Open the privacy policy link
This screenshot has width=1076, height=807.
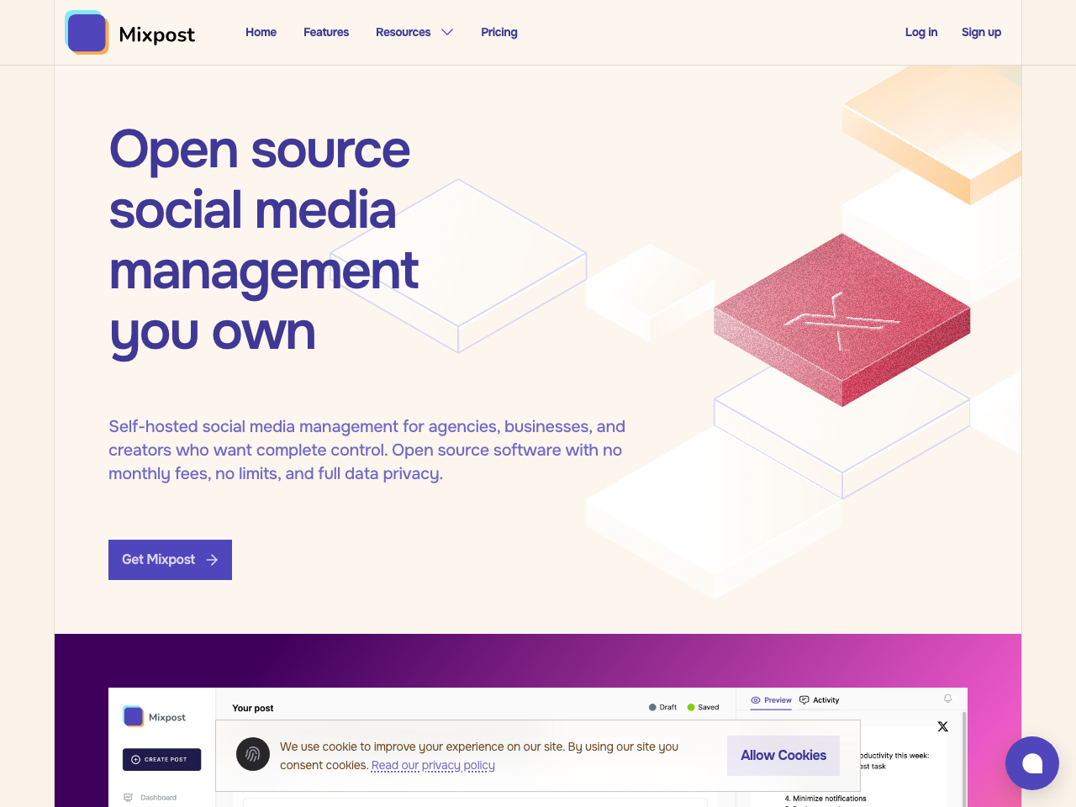(433, 765)
